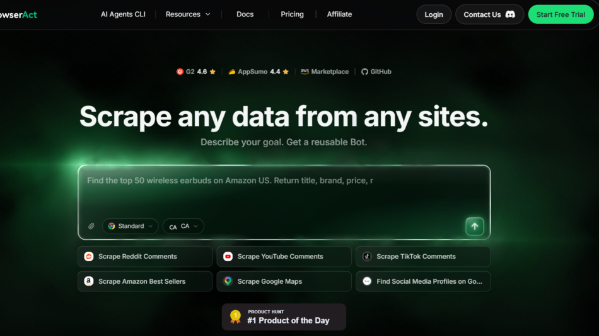Screen dimensions: 599x336
Task: Click the G2 4.6 rating text
Action: (x=196, y=72)
